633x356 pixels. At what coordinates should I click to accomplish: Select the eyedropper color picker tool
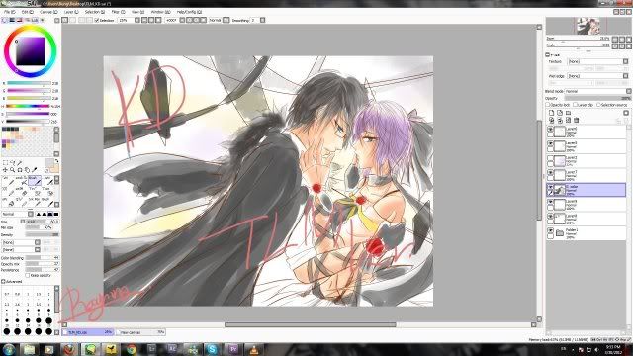(35, 170)
